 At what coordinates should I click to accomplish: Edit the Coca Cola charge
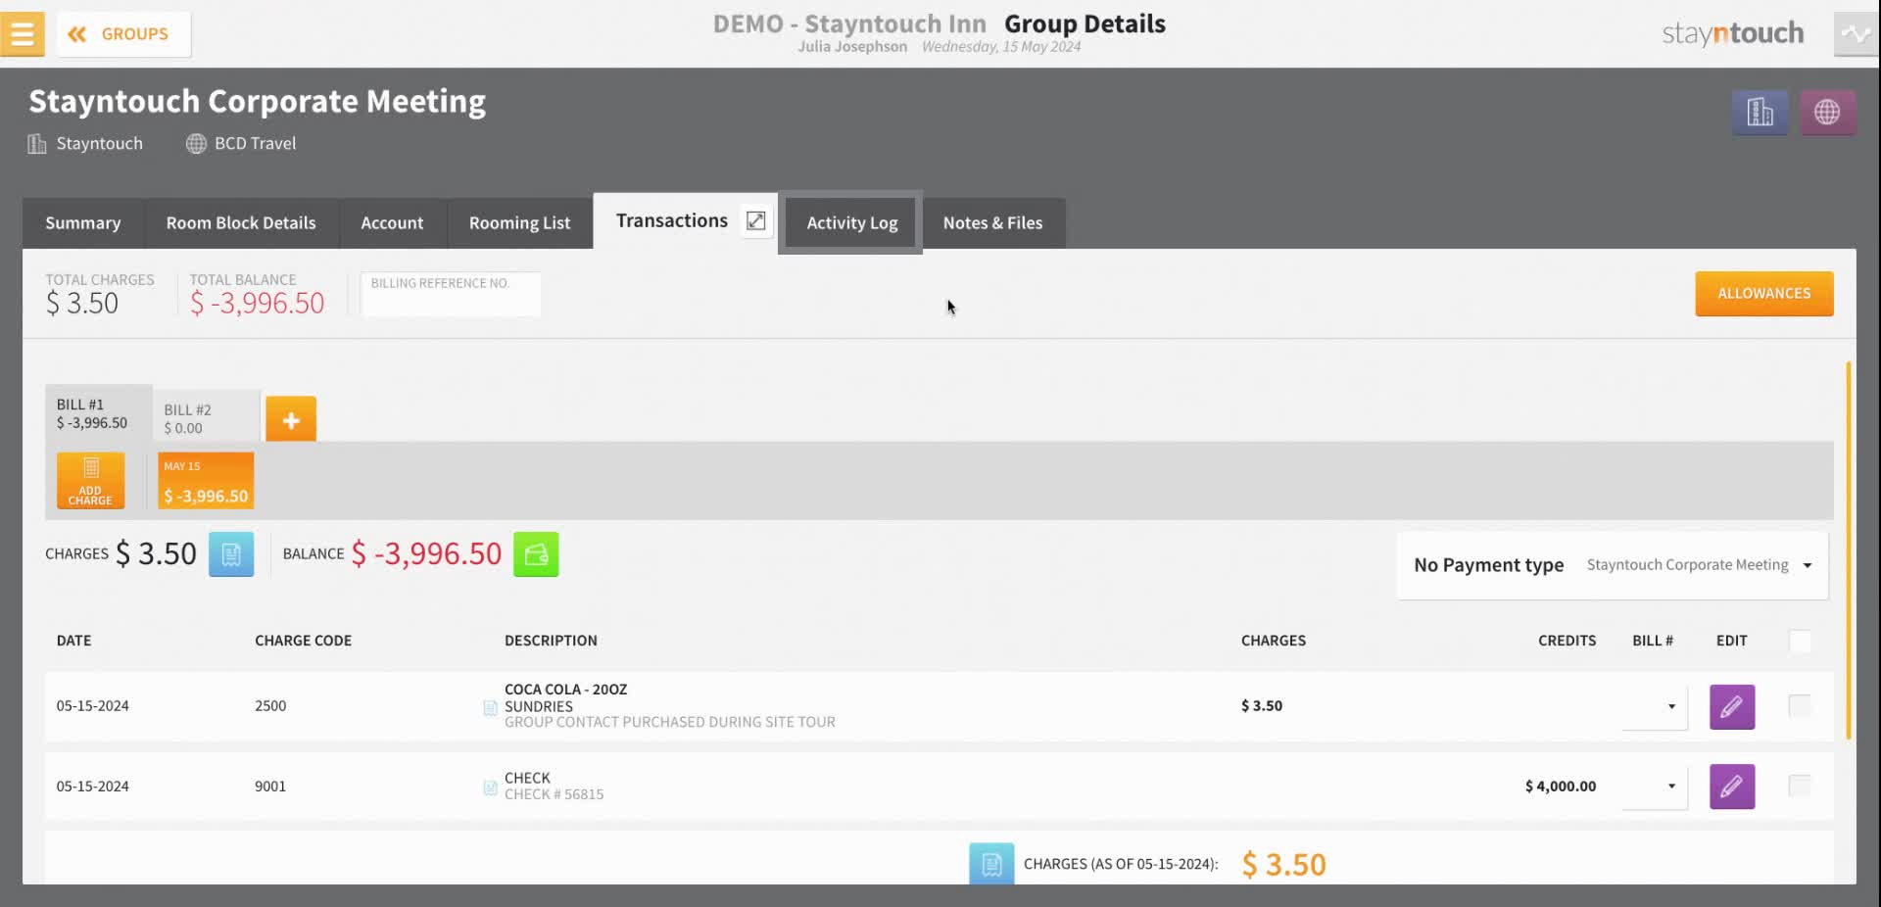pyautogui.click(x=1732, y=706)
